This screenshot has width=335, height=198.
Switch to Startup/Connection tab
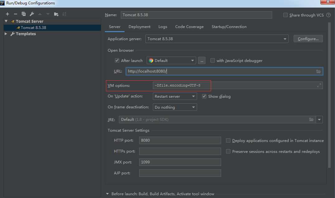[x=229, y=27]
